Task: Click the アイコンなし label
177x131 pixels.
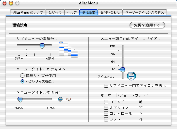Action: pyautogui.click(x=106, y=77)
